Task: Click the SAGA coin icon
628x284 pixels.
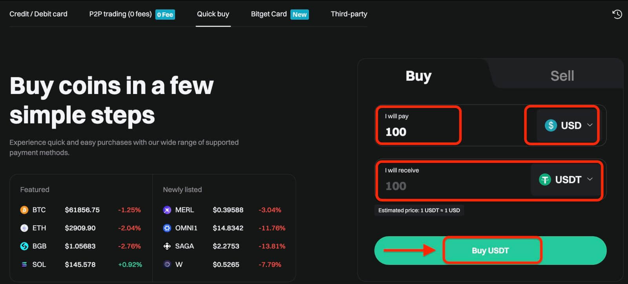Action: tap(167, 246)
